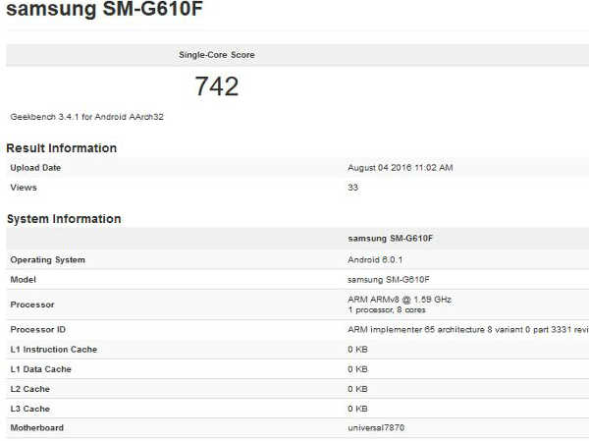Click the System Information heading

pyautogui.click(x=64, y=219)
